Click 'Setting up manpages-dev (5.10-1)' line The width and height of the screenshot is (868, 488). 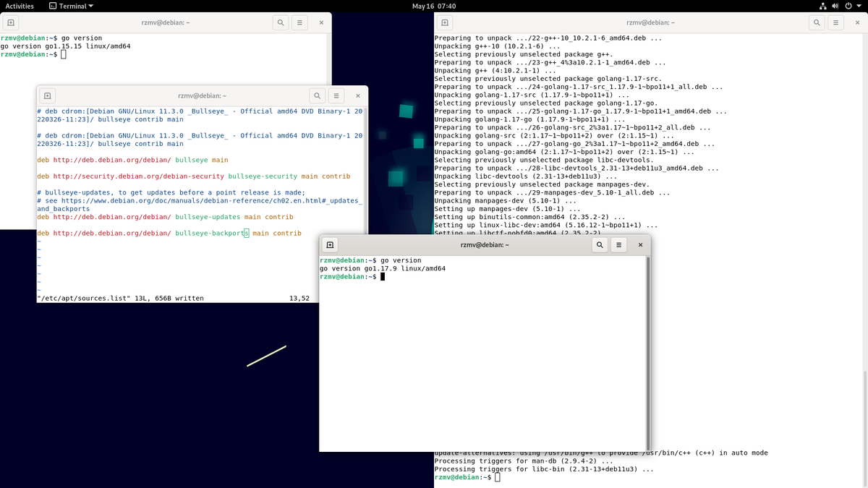coord(507,209)
